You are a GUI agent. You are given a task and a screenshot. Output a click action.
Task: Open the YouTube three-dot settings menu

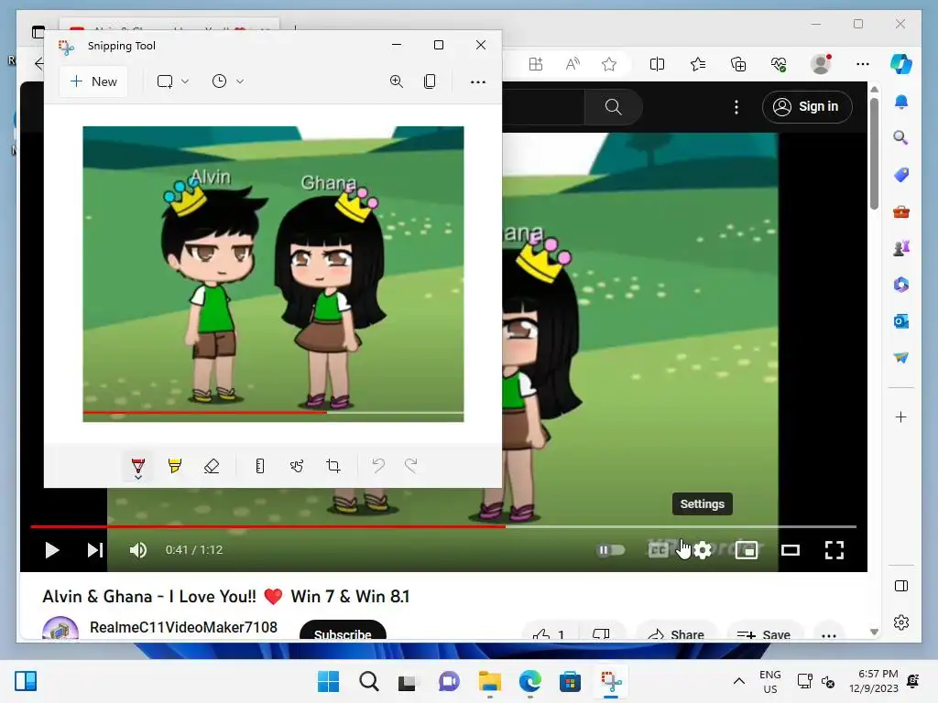point(736,107)
